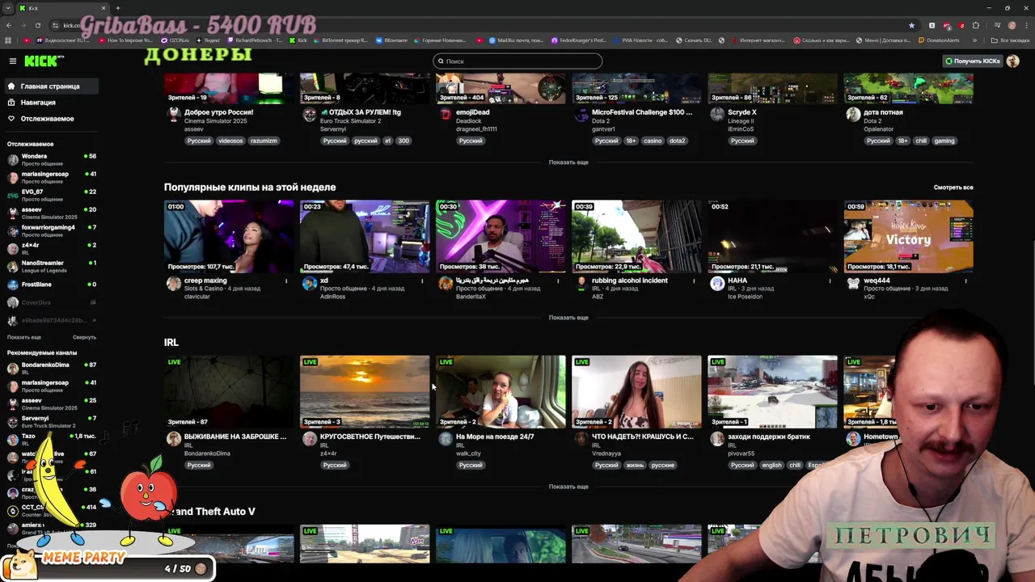Click Показать еще under the followed list
The image size is (1035, 582).
[x=24, y=337]
